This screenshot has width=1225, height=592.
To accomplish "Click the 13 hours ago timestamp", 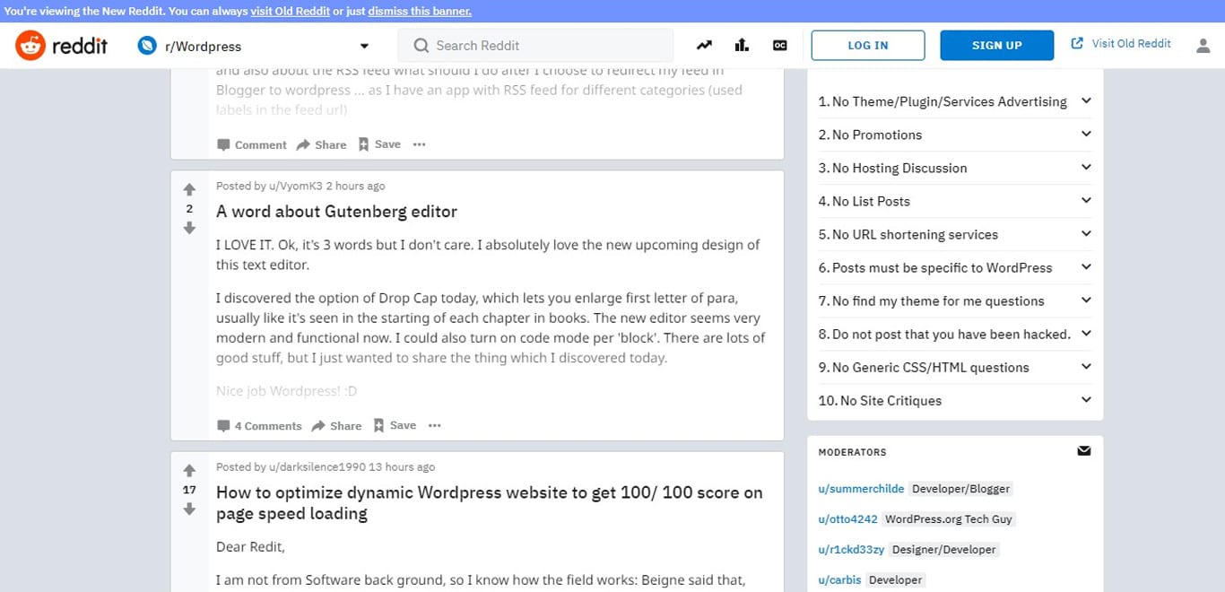I will 402,466.
